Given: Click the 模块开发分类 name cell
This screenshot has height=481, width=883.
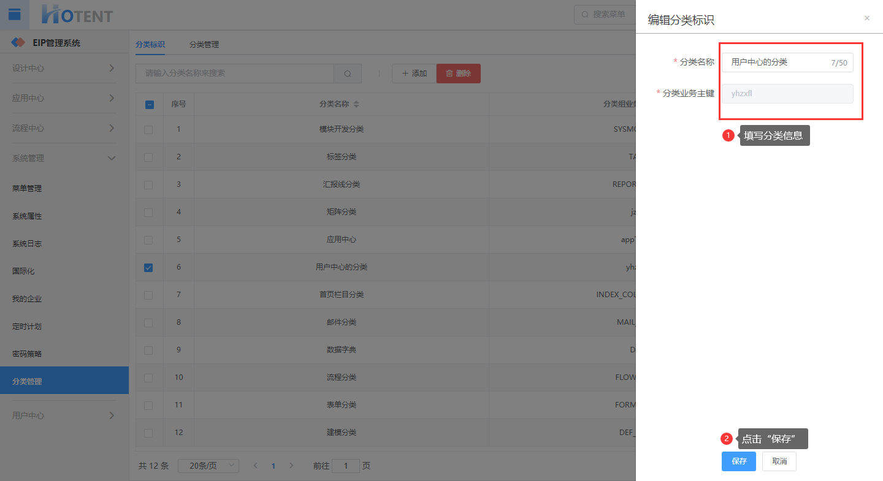Looking at the screenshot, I should click(342, 130).
